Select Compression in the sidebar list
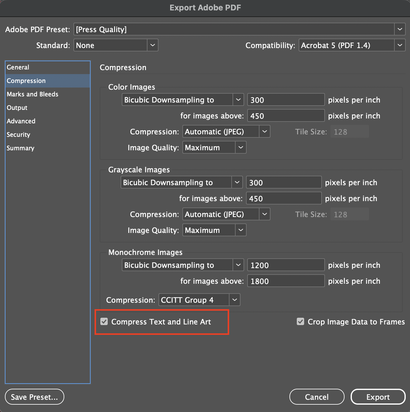 click(48, 81)
